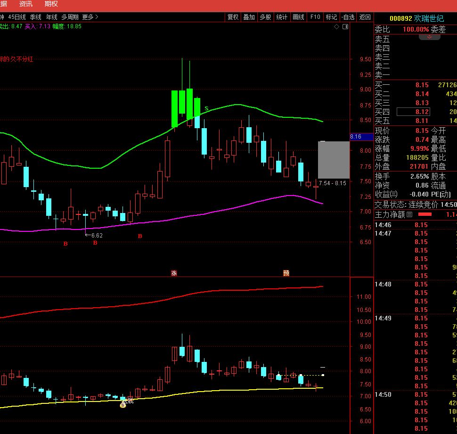Click the 卖一 order row
The image size is (457, 434).
coord(416,75)
